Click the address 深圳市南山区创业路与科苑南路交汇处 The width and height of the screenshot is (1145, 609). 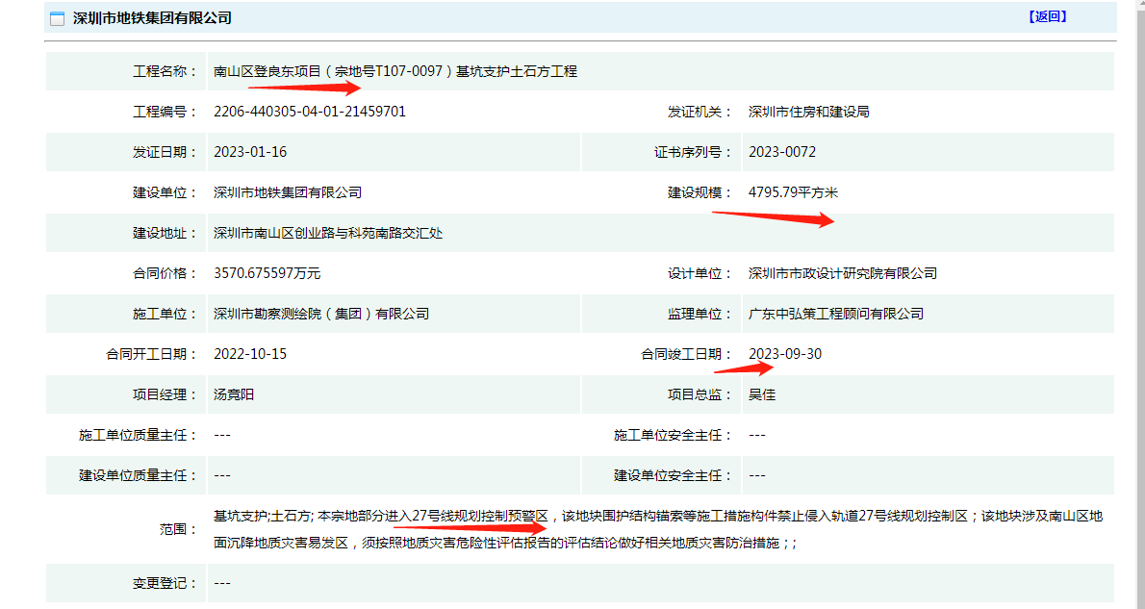click(x=327, y=233)
